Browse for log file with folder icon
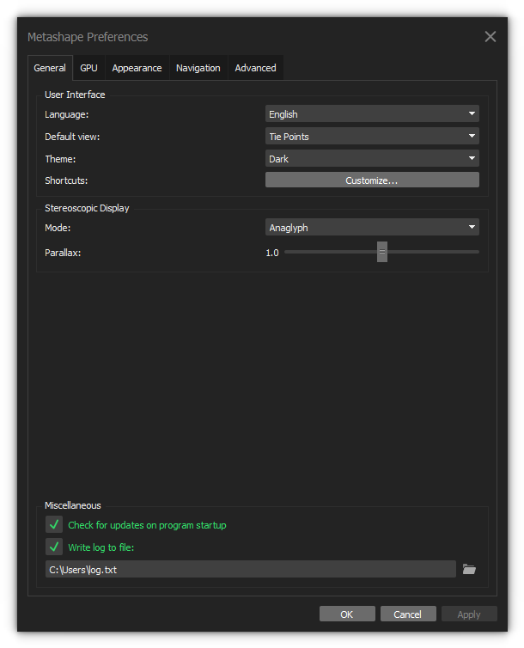 [x=469, y=569]
